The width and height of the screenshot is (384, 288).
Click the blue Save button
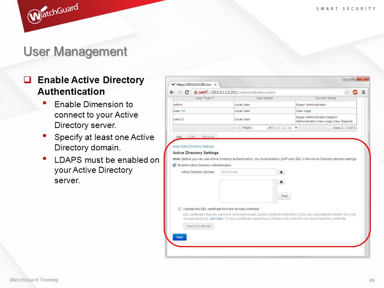[x=180, y=237]
